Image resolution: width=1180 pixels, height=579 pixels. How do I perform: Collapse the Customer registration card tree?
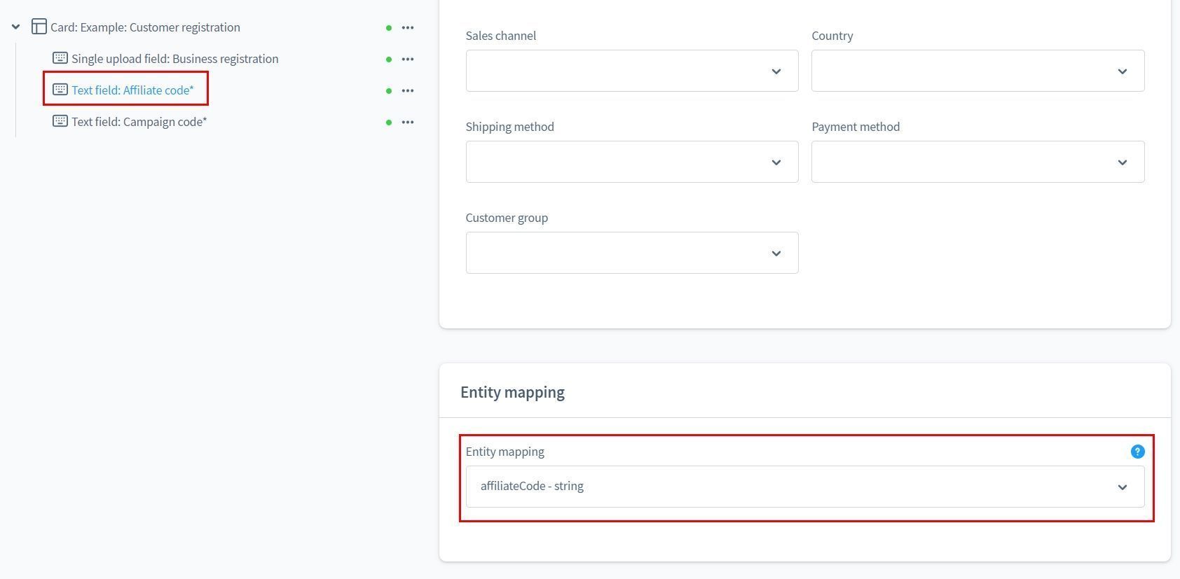[15, 27]
